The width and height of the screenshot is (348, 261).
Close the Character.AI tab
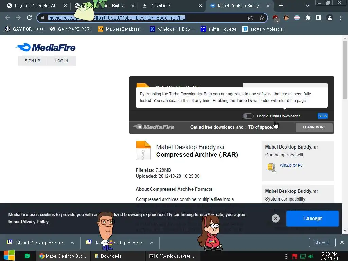[x=65, y=6]
